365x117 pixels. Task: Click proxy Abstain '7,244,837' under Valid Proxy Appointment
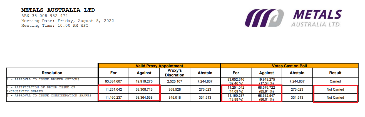point(205,81)
